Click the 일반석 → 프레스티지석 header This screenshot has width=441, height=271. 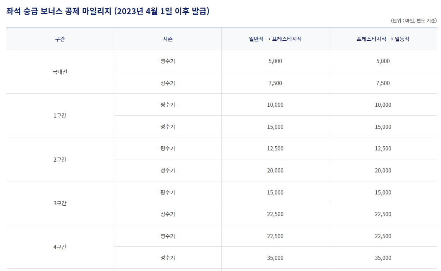(x=275, y=38)
